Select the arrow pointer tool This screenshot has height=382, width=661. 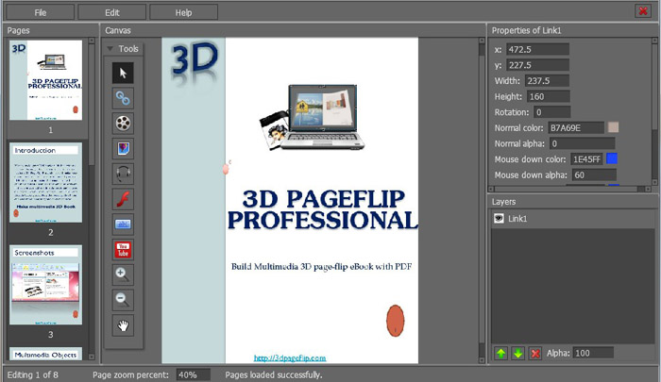coord(123,73)
